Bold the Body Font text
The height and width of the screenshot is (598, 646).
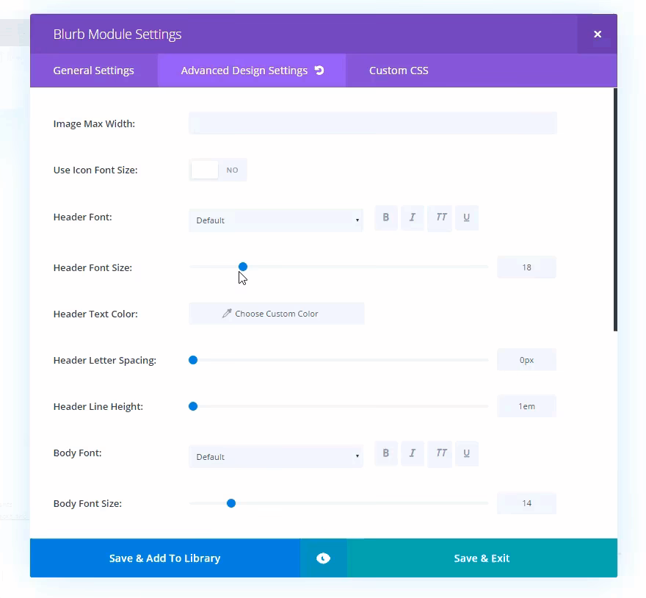(385, 453)
